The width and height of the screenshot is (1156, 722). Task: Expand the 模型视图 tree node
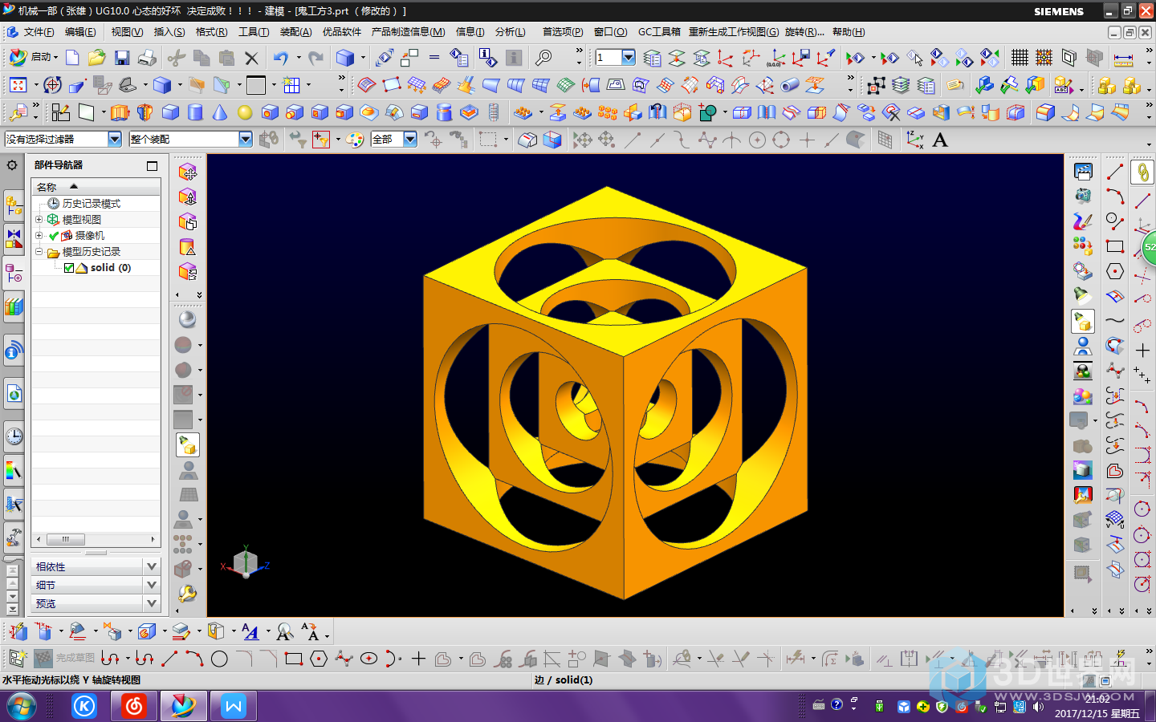(39, 219)
